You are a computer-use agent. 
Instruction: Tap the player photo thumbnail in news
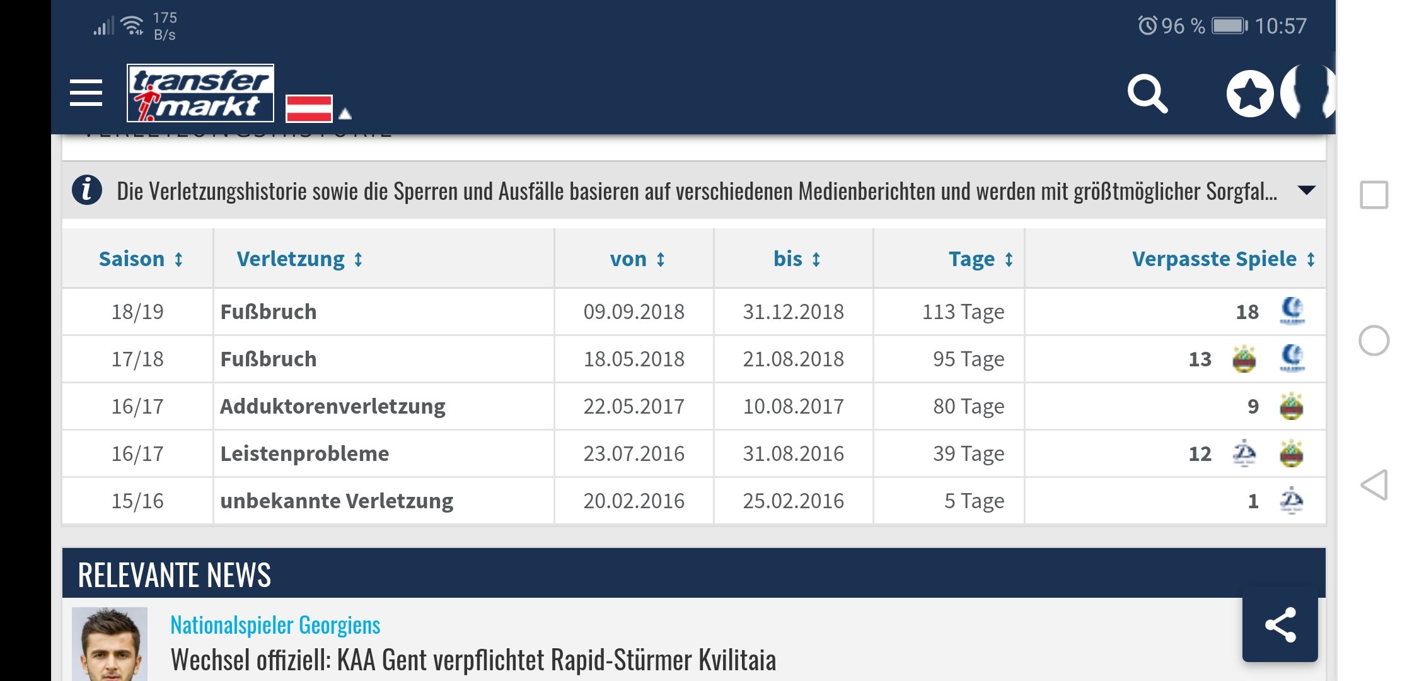pos(110,644)
